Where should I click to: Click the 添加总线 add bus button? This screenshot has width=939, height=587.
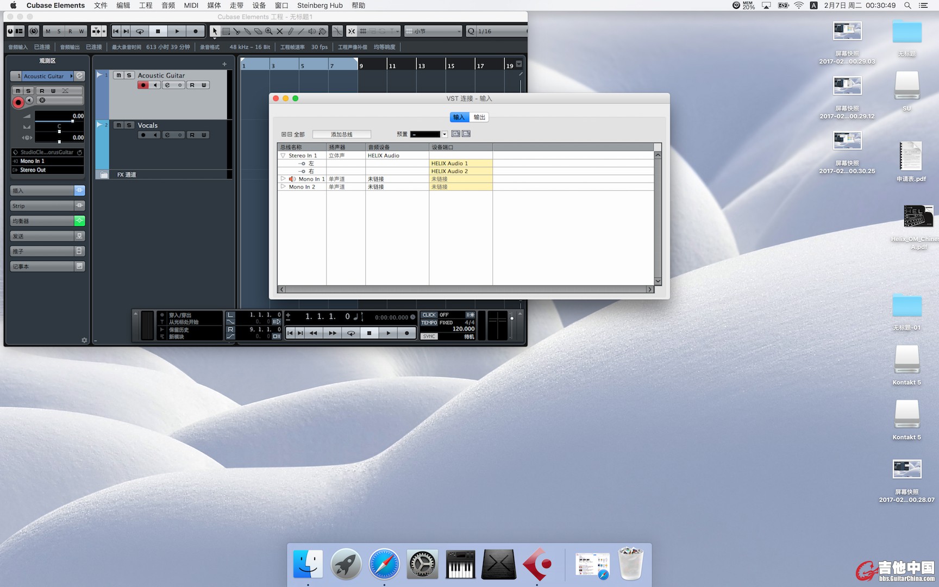pos(342,134)
